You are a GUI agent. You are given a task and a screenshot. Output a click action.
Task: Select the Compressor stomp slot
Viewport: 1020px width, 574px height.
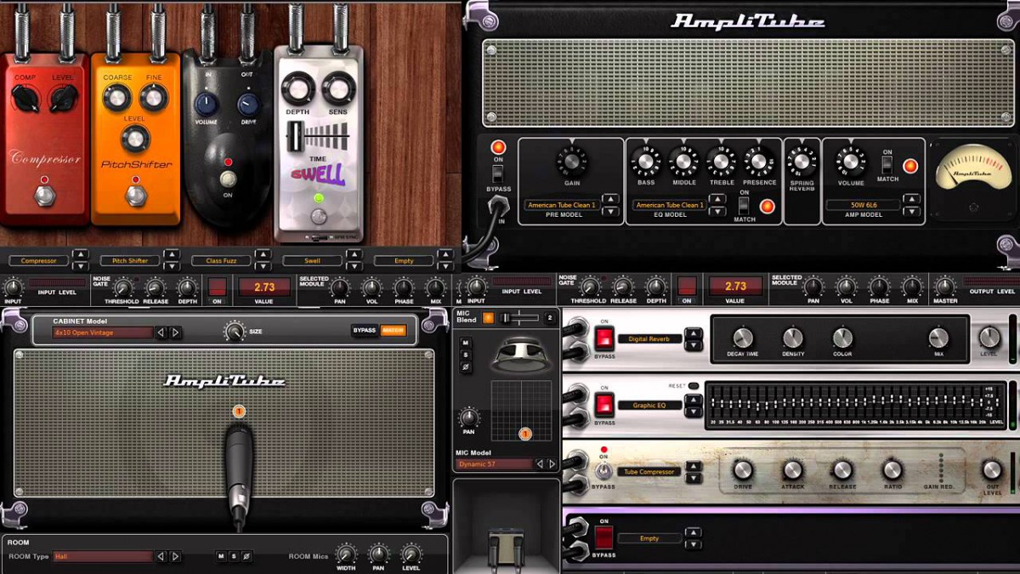pyautogui.click(x=39, y=261)
